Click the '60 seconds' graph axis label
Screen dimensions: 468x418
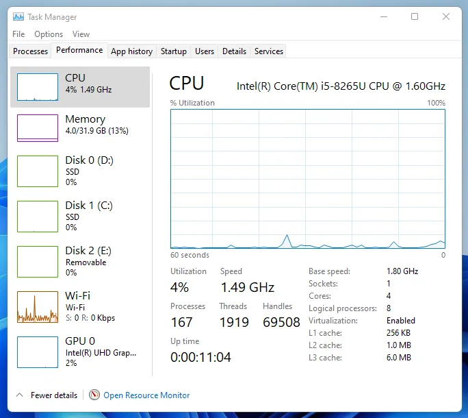(x=190, y=255)
